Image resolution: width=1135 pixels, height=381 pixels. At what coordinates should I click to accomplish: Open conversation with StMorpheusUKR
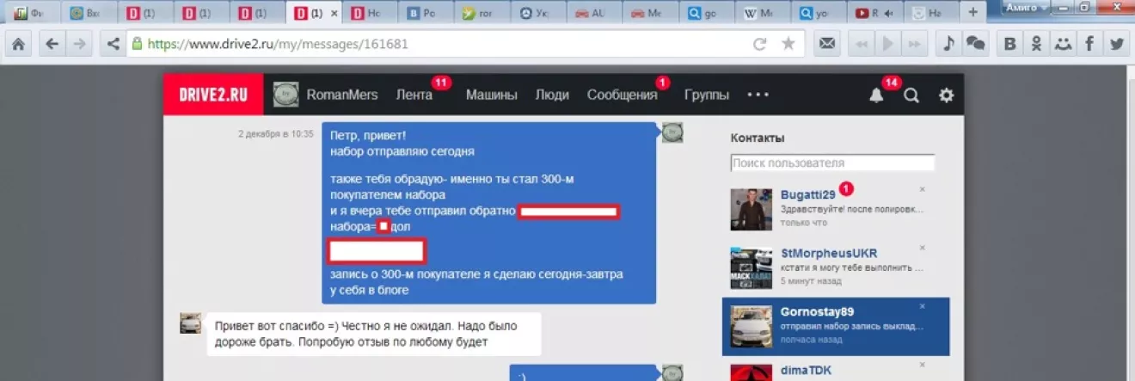pyautogui.click(x=836, y=268)
